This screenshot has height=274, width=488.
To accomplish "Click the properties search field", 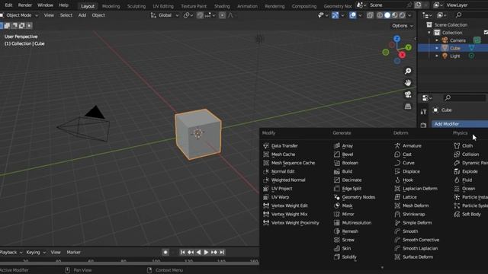I will (464, 98).
